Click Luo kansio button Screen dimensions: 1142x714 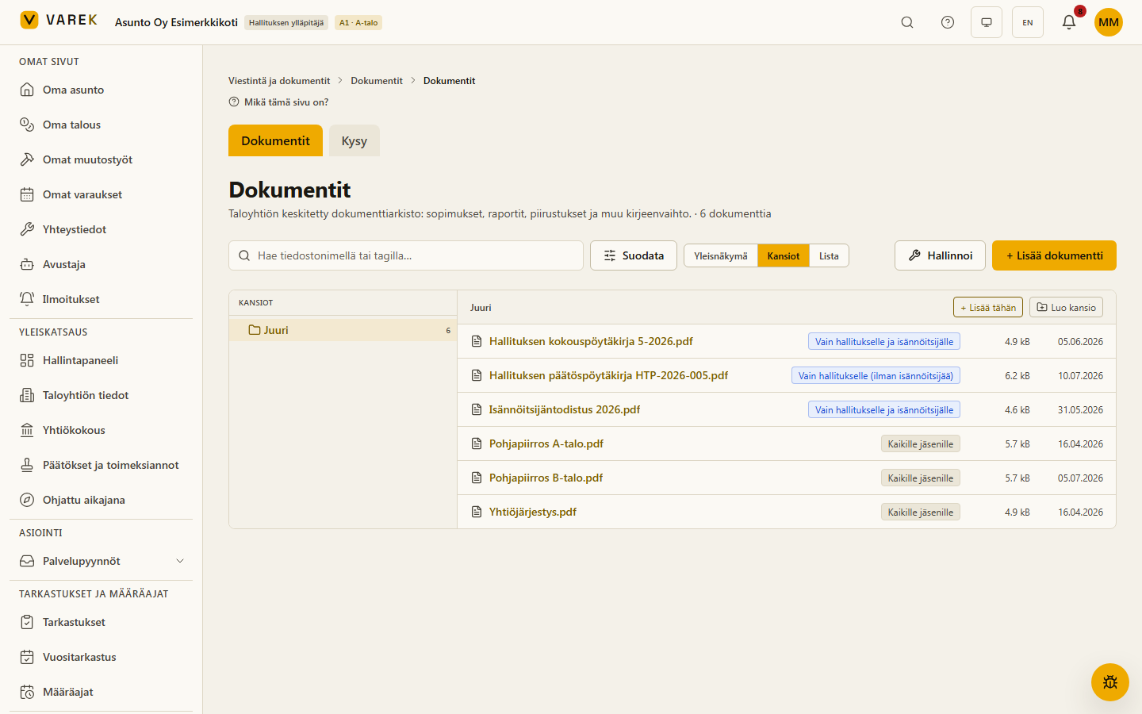[1066, 307]
